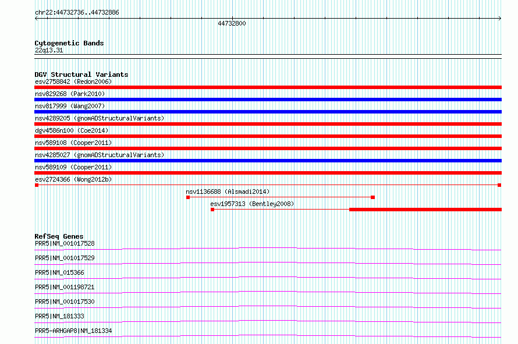518x344 pixels.
Task: Select the red nsv589108 variant bar
Action: [268, 148]
